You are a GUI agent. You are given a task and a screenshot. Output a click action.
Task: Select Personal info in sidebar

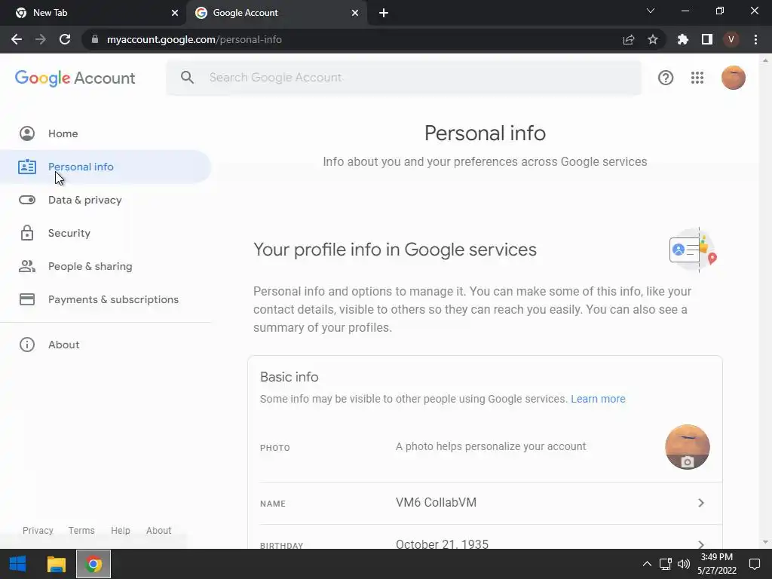106,167
